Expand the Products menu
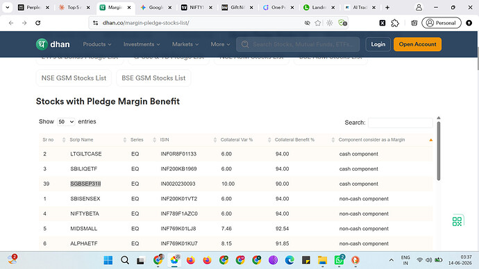This screenshot has width=479, height=269. (x=97, y=44)
